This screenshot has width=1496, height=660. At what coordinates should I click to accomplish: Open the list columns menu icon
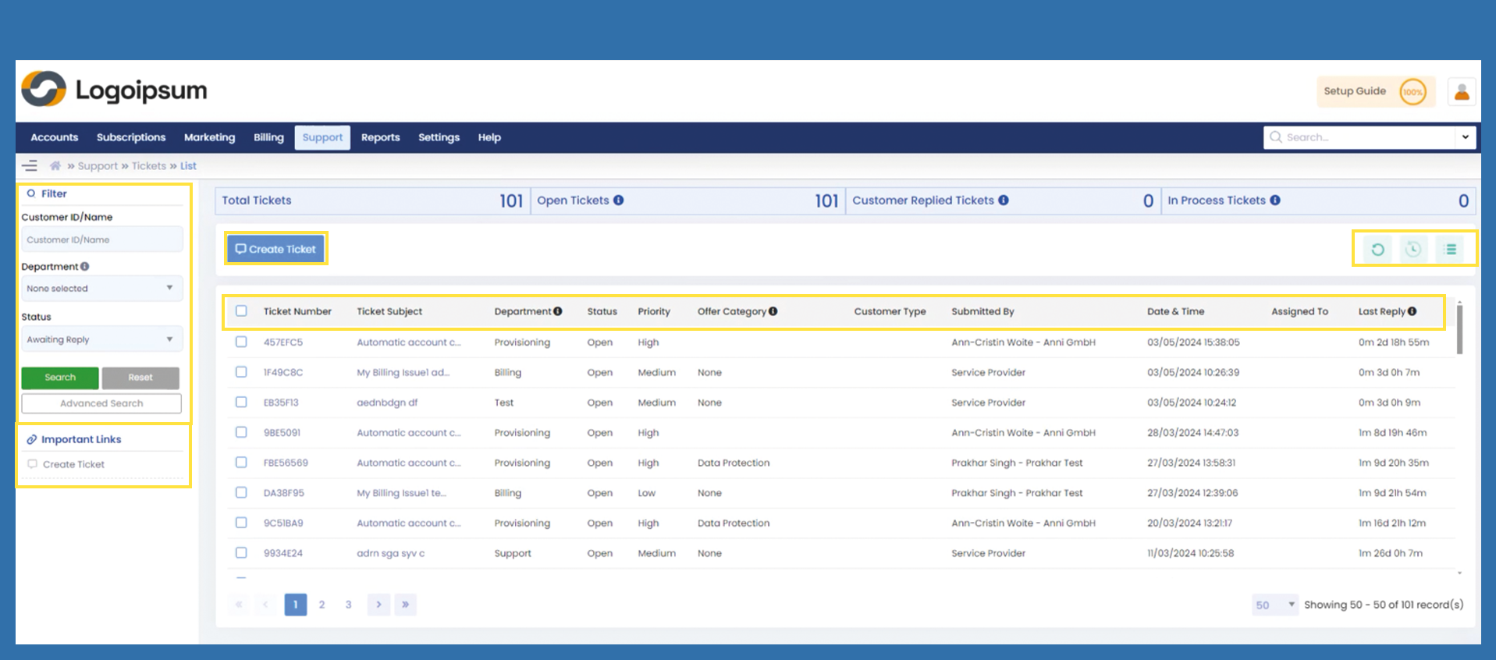click(x=1450, y=250)
